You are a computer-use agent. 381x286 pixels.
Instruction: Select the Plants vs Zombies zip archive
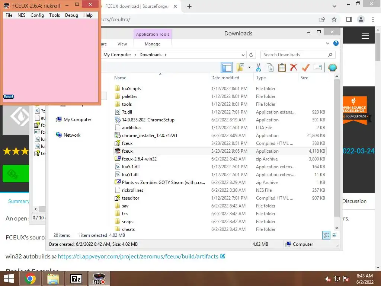[x=163, y=182]
